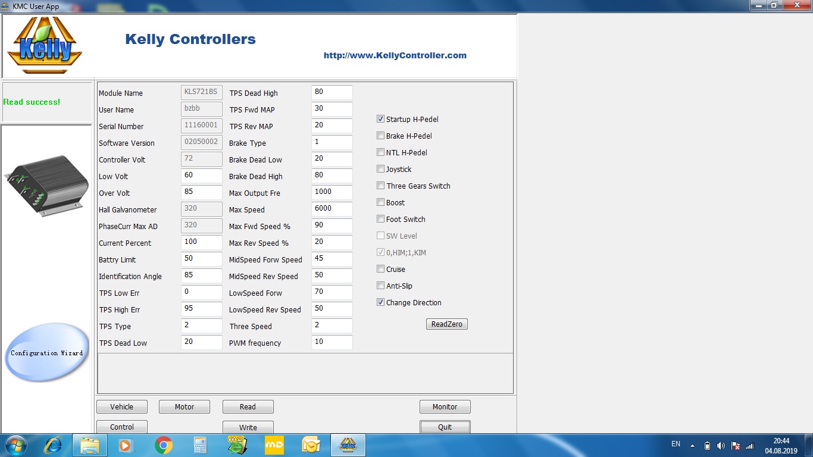This screenshot has height=457, width=813.
Task: Show hidden system tray icons
Action: coord(692,446)
